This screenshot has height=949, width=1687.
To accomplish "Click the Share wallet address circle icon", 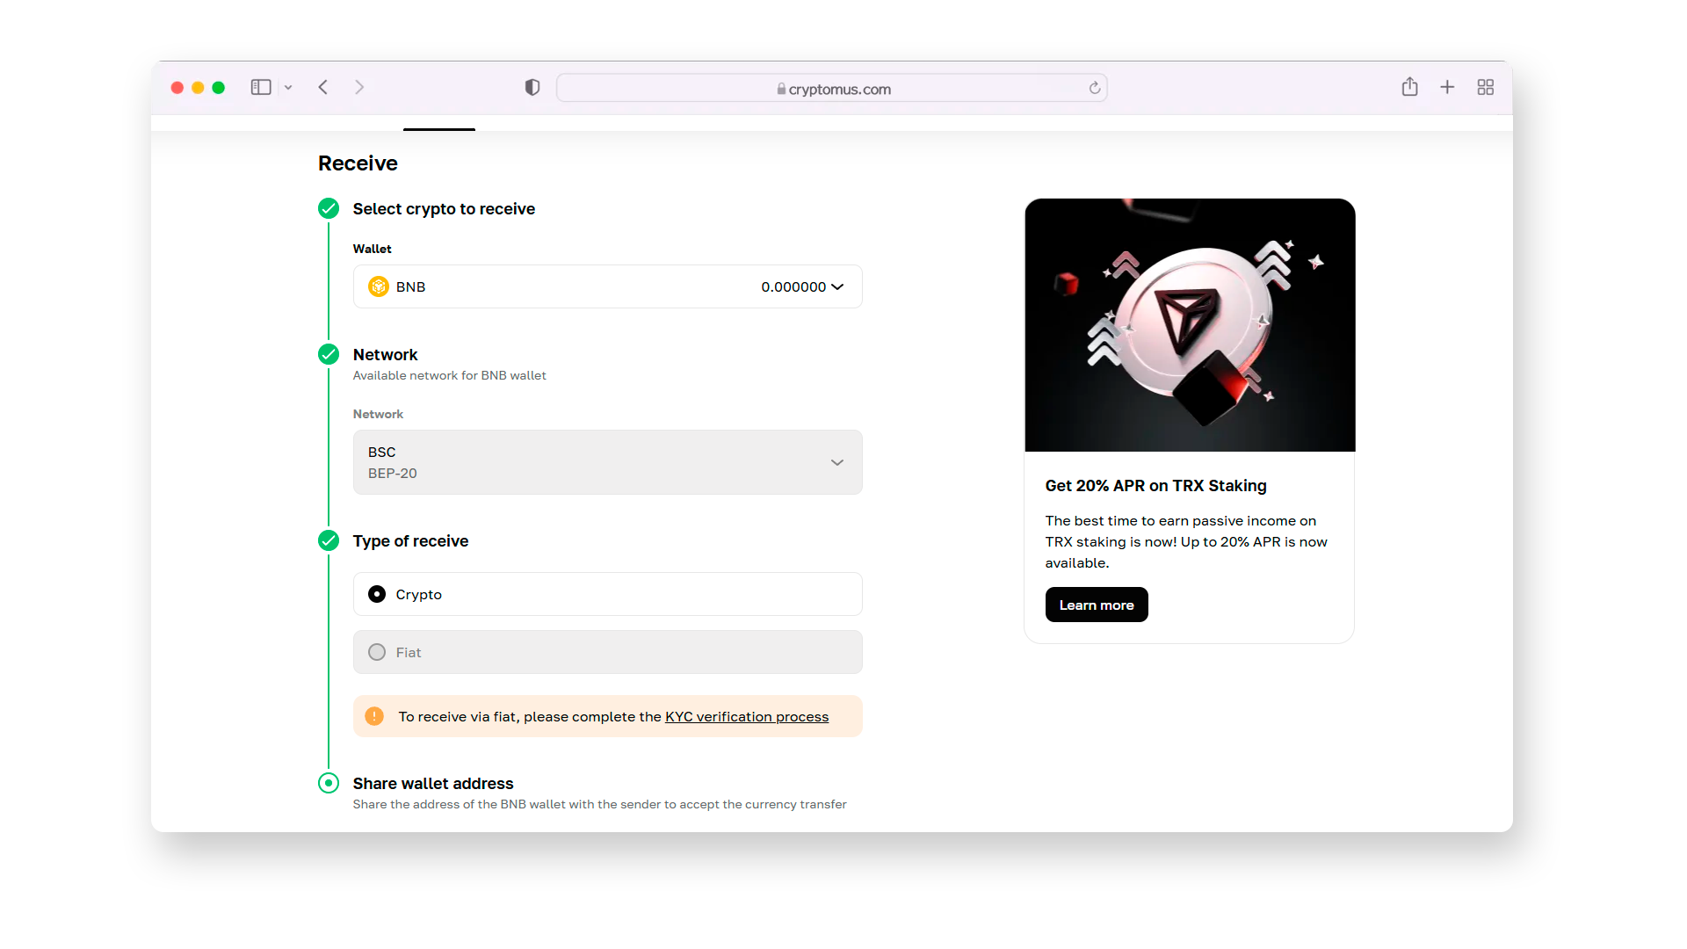I will [x=328, y=782].
